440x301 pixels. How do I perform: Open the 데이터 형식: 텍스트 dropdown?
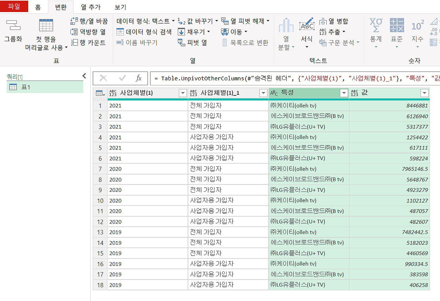click(146, 21)
